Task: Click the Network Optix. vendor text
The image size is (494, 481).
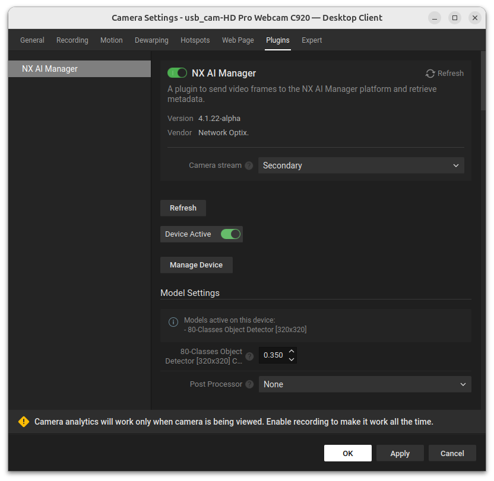Action: [x=223, y=133]
